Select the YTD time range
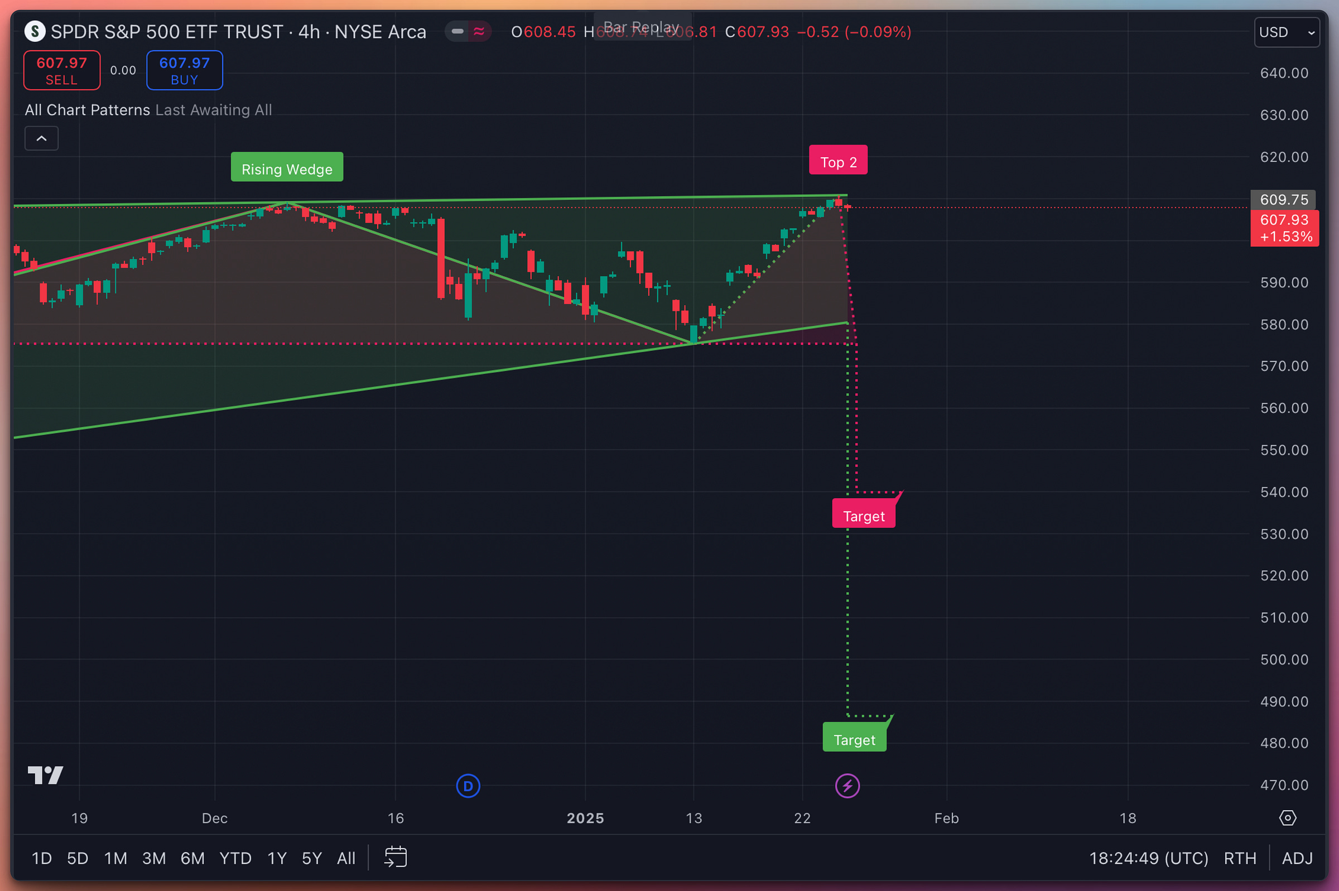This screenshot has width=1339, height=891. 235,858
